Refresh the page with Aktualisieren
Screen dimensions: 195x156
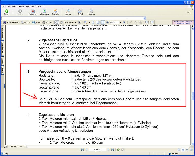[x=44, y=12]
